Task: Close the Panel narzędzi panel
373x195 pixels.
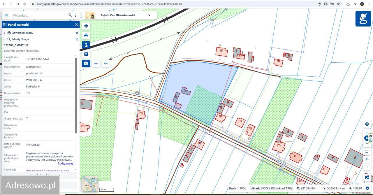Action: [76, 25]
